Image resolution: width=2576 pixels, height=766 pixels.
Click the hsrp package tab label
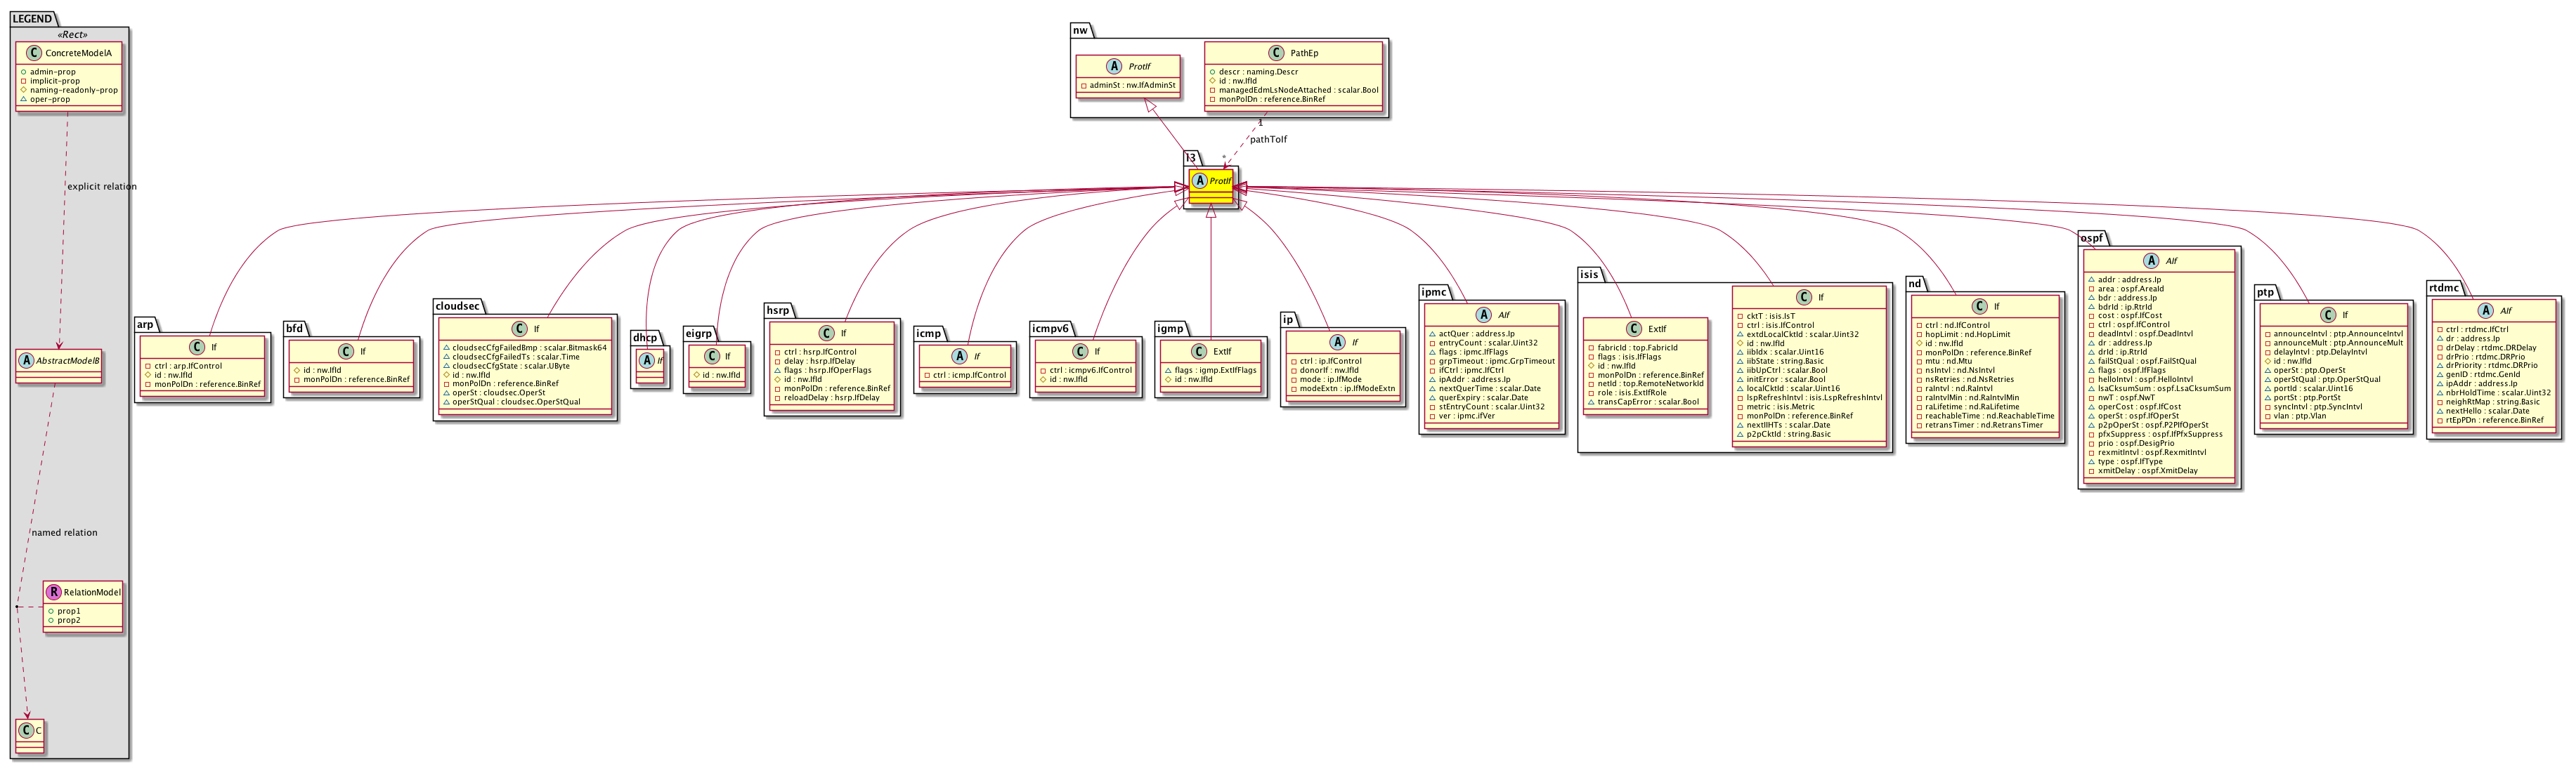tap(778, 310)
